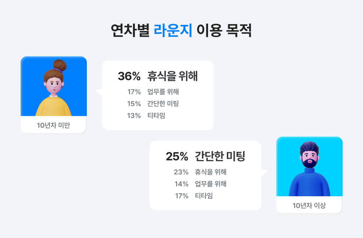
Task: Click '이용 목적' in the title
Action: click(x=224, y=30)
